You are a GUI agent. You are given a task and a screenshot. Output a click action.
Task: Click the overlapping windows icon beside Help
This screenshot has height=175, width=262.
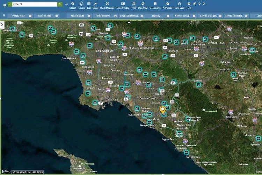coord(195,4)
